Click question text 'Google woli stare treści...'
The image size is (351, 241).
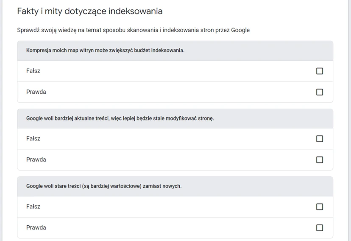tap(104, 186)
